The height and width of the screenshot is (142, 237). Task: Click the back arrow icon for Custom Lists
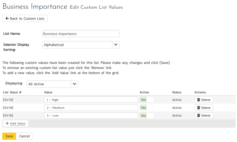coord(7,19)
